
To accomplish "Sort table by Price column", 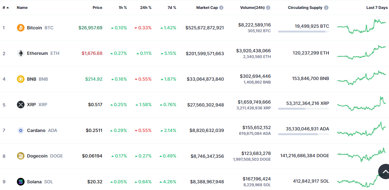I will [x=98, y=8].
